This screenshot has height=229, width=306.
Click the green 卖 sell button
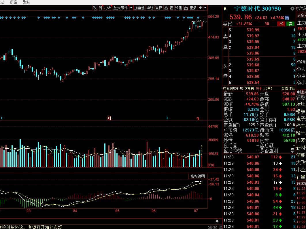[290, 24]
